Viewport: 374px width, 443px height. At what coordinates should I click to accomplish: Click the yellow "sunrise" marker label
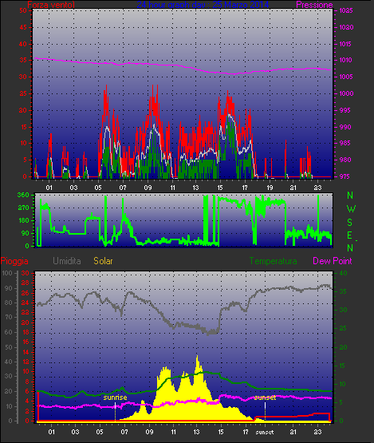[115, 398]
